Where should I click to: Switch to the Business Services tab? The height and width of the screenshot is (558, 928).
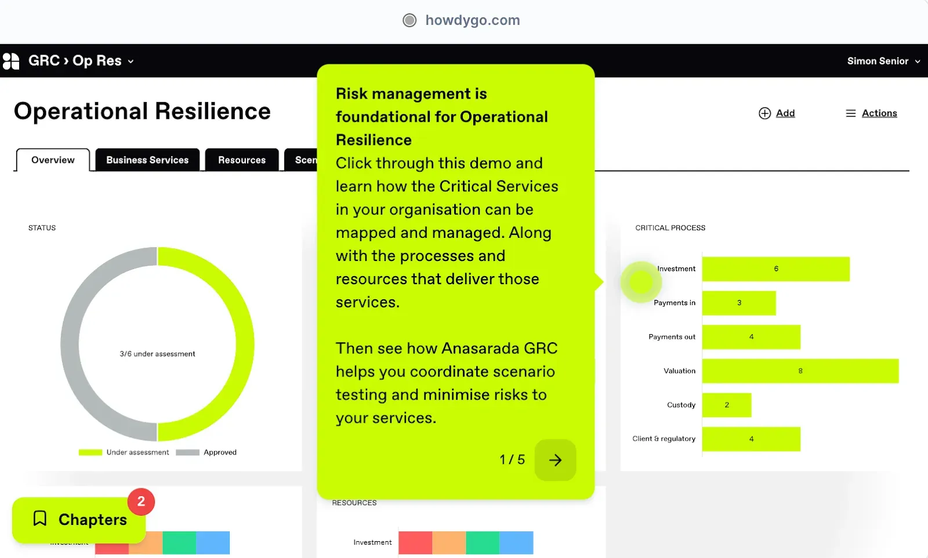pos(147,160)
